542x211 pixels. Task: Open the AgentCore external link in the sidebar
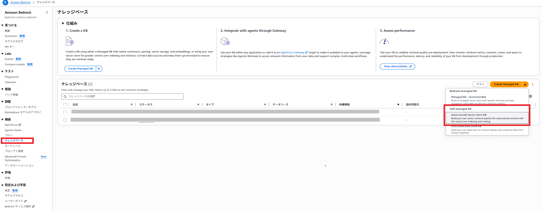coord(13,125)
